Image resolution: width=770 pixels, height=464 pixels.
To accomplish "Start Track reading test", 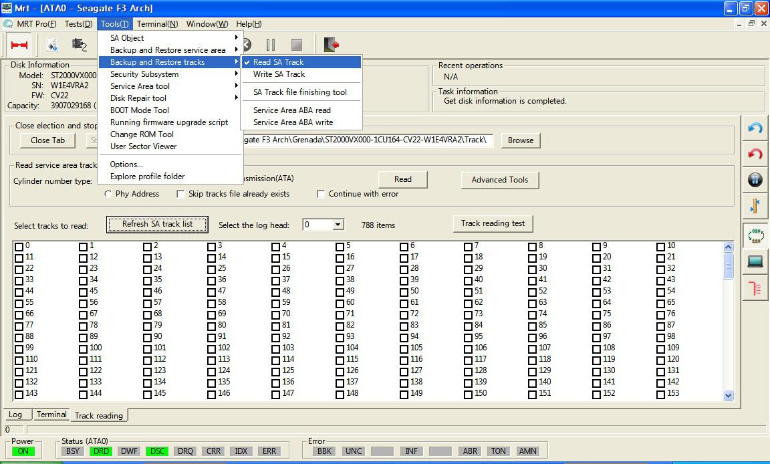I will 493,223.
